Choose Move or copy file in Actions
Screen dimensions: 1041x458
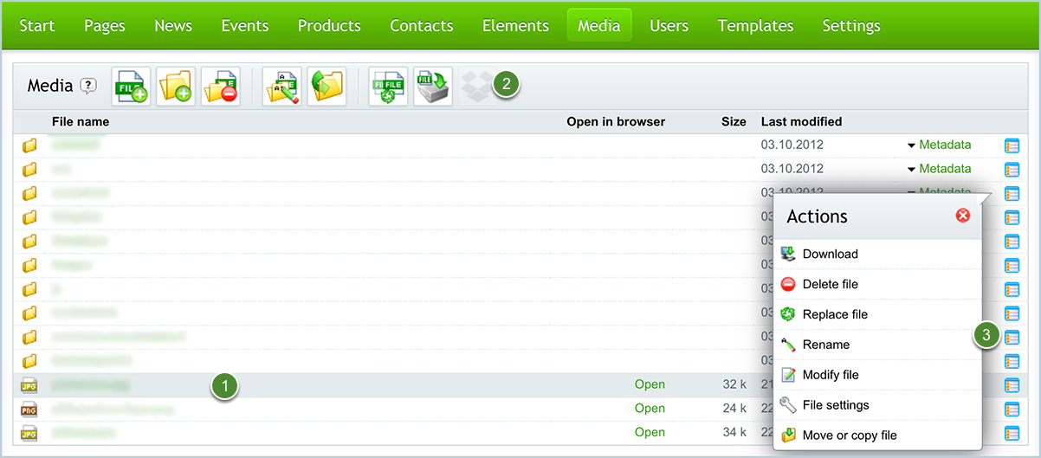click(850, 435)
